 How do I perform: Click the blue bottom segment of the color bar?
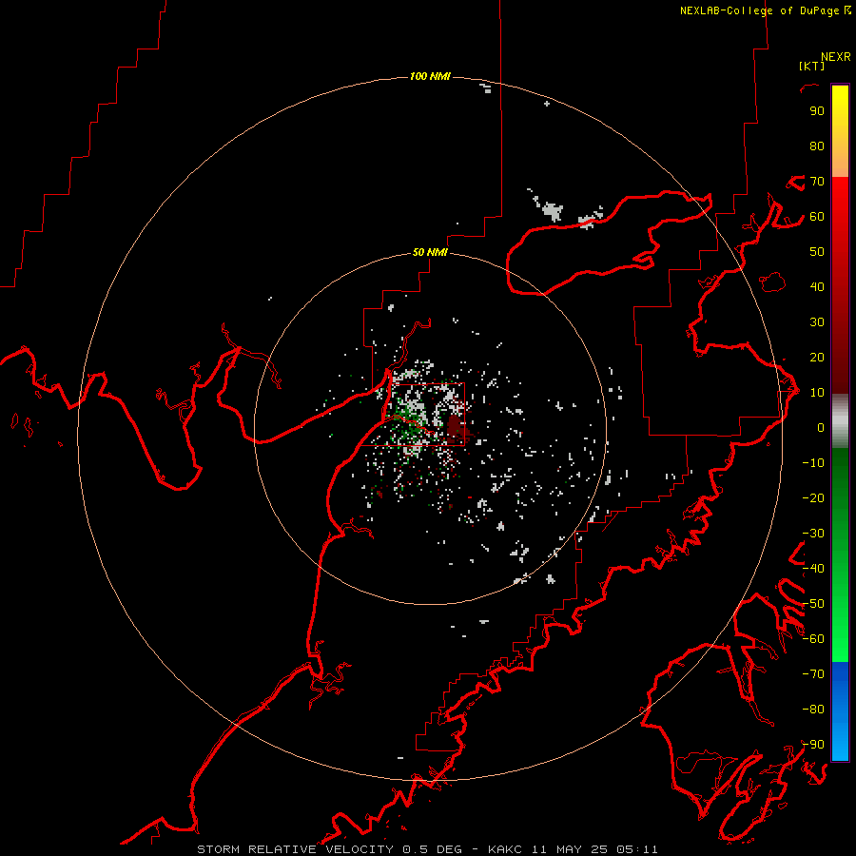coord(840,711)
